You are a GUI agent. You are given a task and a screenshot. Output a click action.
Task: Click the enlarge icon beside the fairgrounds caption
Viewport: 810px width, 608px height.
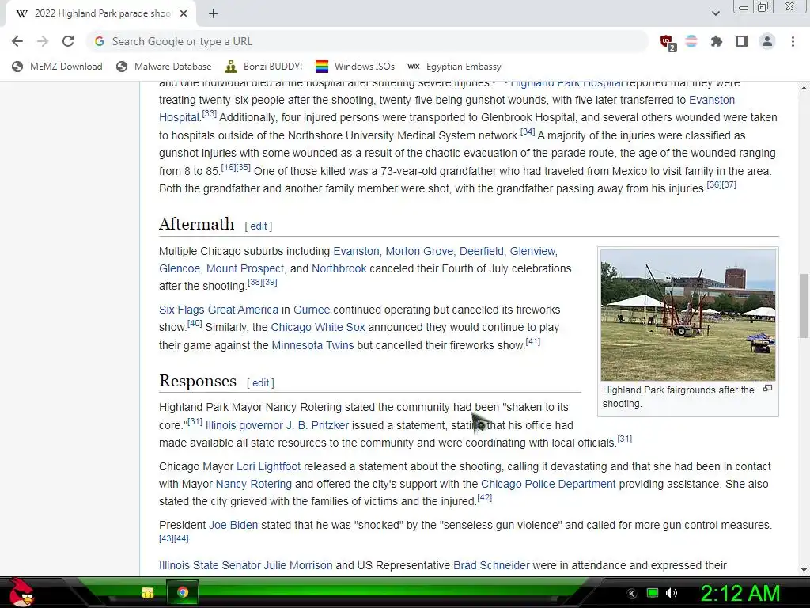click(x=767, y=388)
